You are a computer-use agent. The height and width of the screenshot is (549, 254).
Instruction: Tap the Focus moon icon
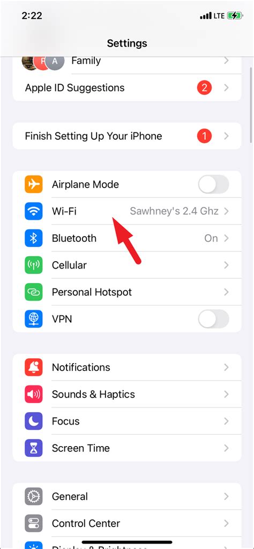click(x=34, y=421)
